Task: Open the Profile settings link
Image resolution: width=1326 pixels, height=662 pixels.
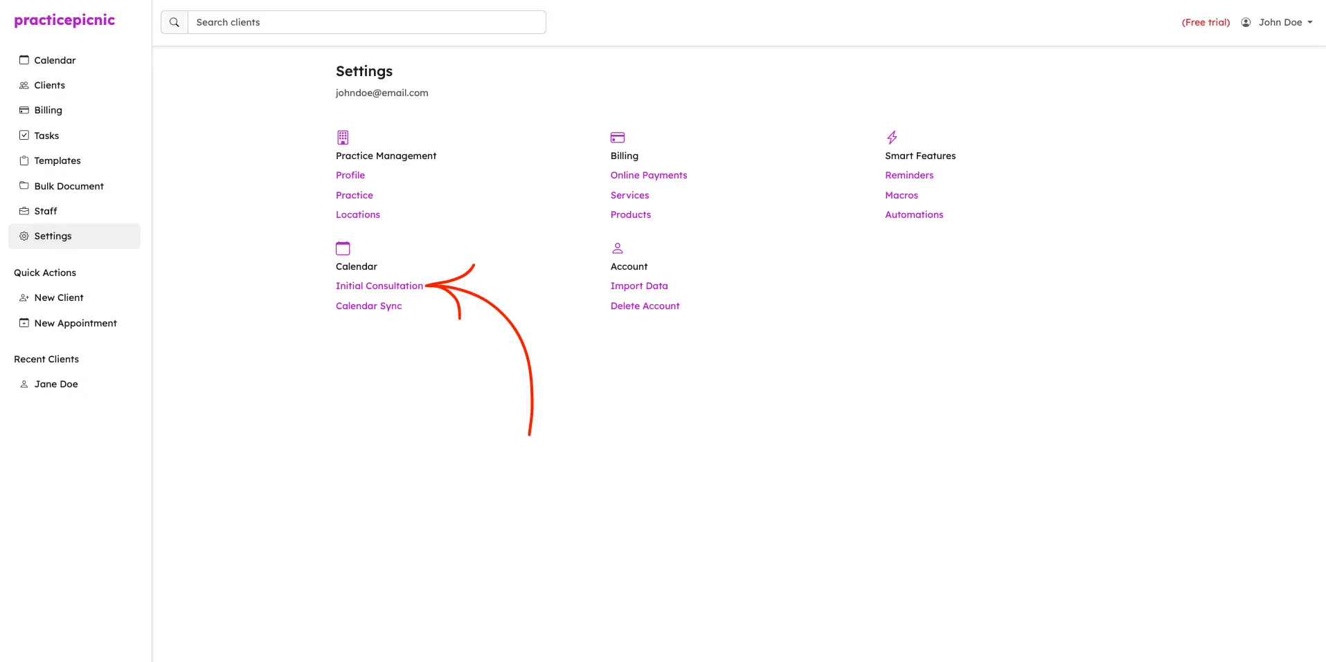Action: point(350,175)
